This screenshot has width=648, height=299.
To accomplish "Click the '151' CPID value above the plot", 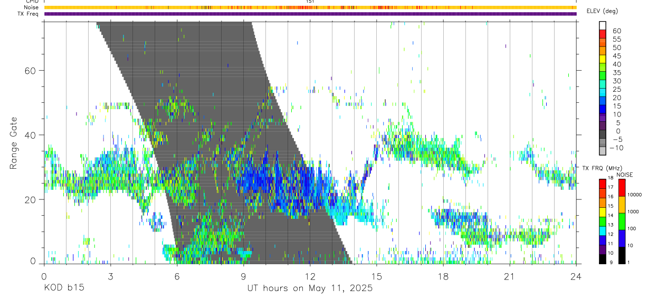I will [x=310, y=2].
